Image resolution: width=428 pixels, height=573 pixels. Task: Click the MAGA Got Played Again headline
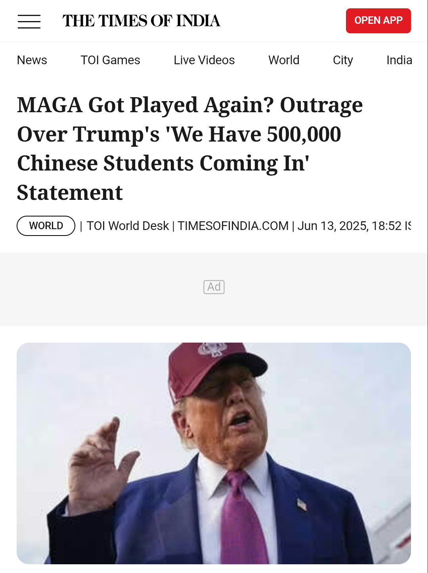190,149
